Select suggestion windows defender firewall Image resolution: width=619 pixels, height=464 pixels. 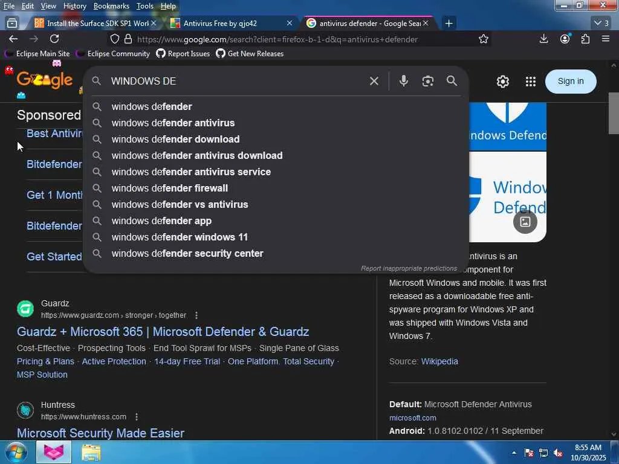click(276, 188)
